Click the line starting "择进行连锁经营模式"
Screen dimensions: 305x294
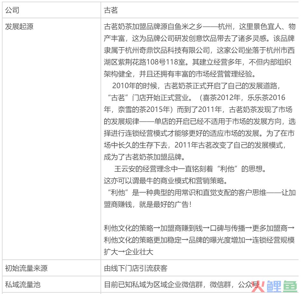[199, 133]
